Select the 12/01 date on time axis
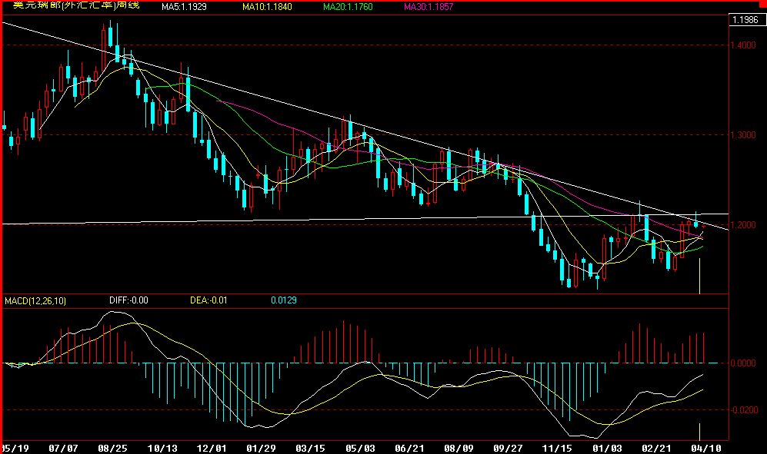 212,447
